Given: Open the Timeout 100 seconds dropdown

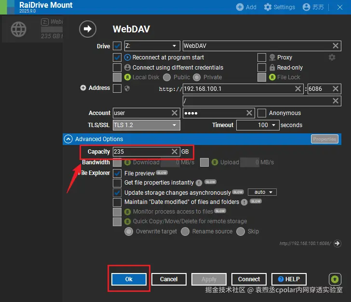Looking at the screenshot, I should 257,125.
